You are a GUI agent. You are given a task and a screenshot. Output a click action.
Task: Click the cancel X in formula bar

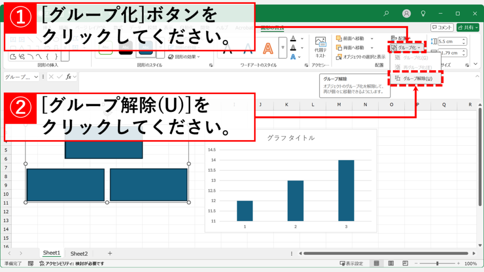click(51, 77)
